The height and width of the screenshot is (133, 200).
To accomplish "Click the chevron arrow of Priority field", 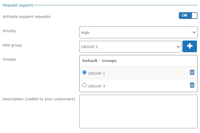I will pyautogui.click(x=194, y=32).
